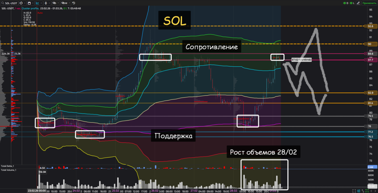The image size is (378, 193).
Task: Click the SOL-USDT symbol search field
Action: pyautogui.click(x=9, y=3)
